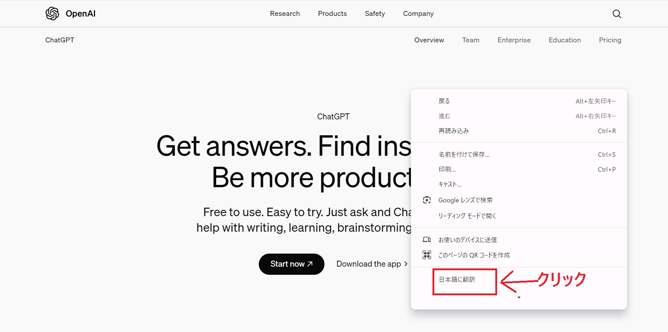Image resolution: width=668 pixels, height=332 pixels.
Task: Choose 日本語に翻訳 from context menu
Action: pyautogui.click(x=457, y=279)
